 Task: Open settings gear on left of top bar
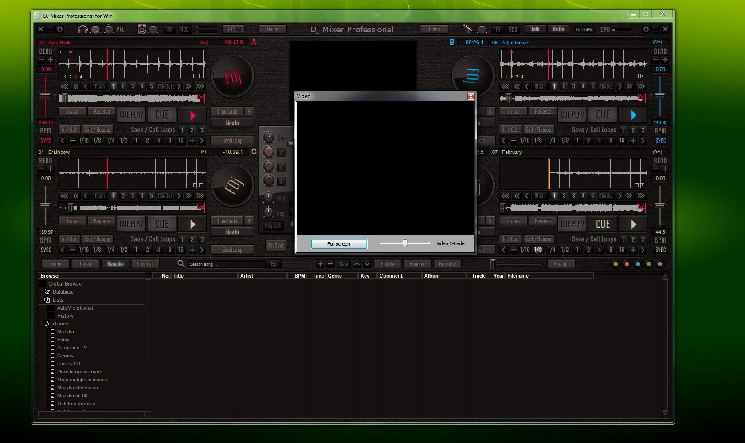[60, 29]
